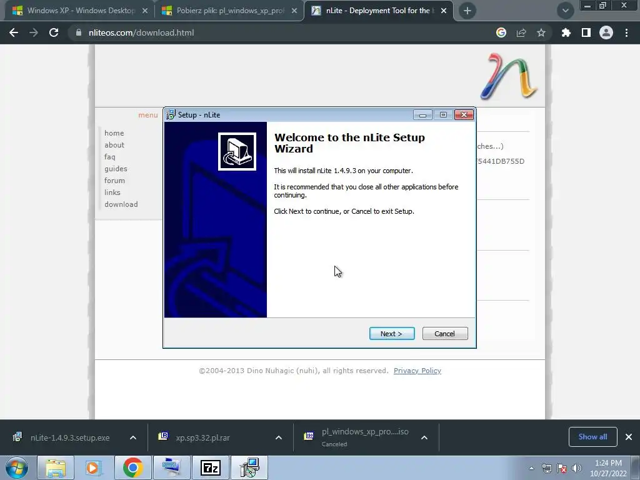
Task: Open guides in the site menu
Action: (116, 169)
